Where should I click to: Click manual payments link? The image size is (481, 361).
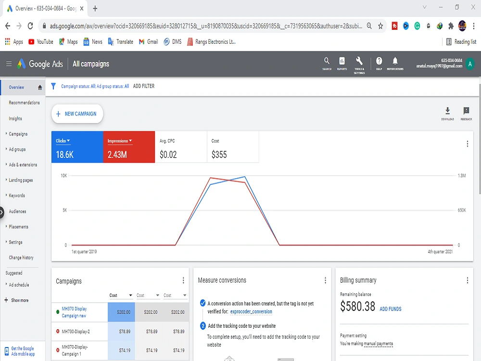pos(378,344)
